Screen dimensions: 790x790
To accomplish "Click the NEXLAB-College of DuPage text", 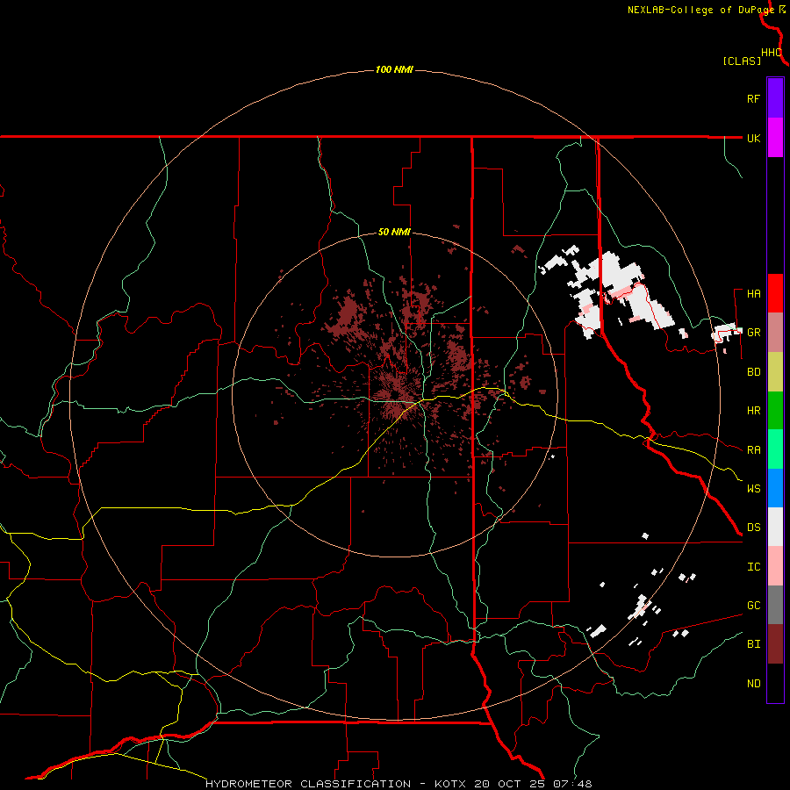I will point(702,10).
